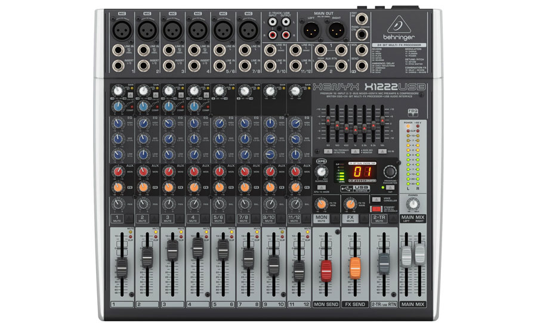Viewport: 537px width, 323px height.
Task: Click the orange FX SEND fader
Action: pos(355,268)
